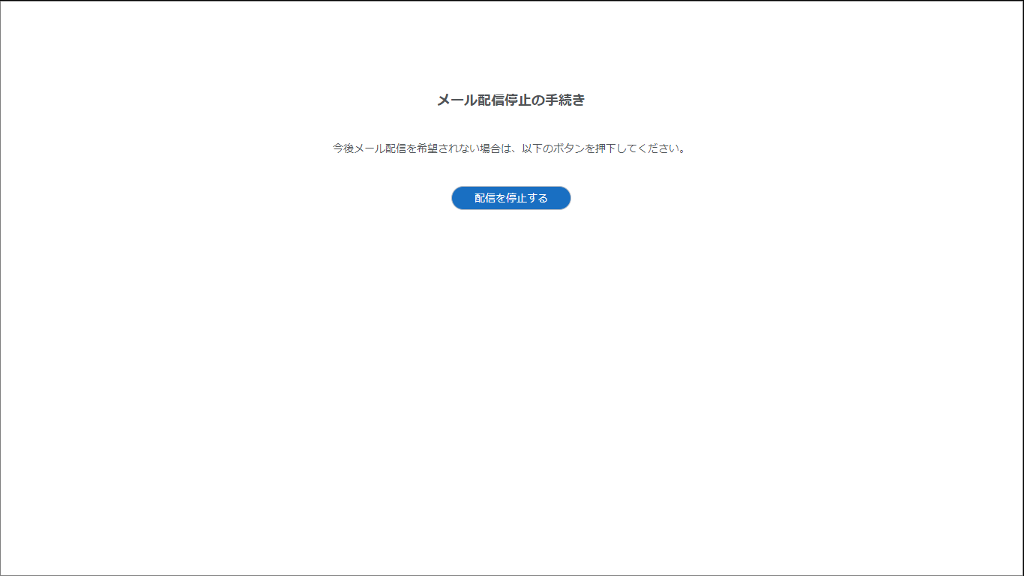Click the メール配信停止の手続き heading
The height and width of the screenshot is (576, 1024).
tap(511, 100)
